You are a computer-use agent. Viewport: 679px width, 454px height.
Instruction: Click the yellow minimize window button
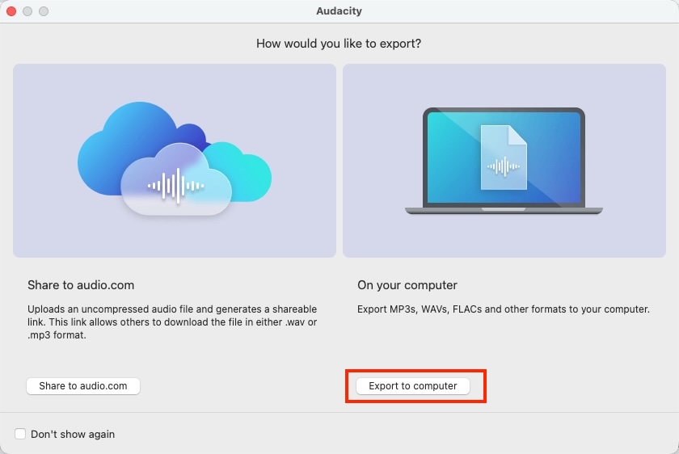(x=27, y=11)
